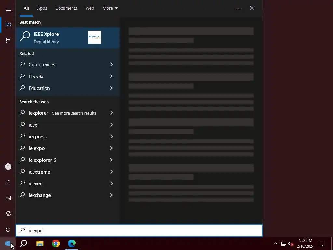Close the search panel with X

tap(252, 8)
